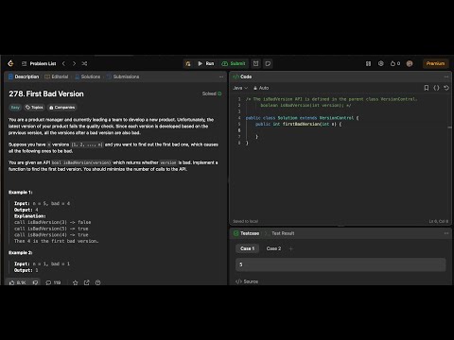454x340 pixels.
Task: Switch to the Testcase tab
Action: pos(246,233)
